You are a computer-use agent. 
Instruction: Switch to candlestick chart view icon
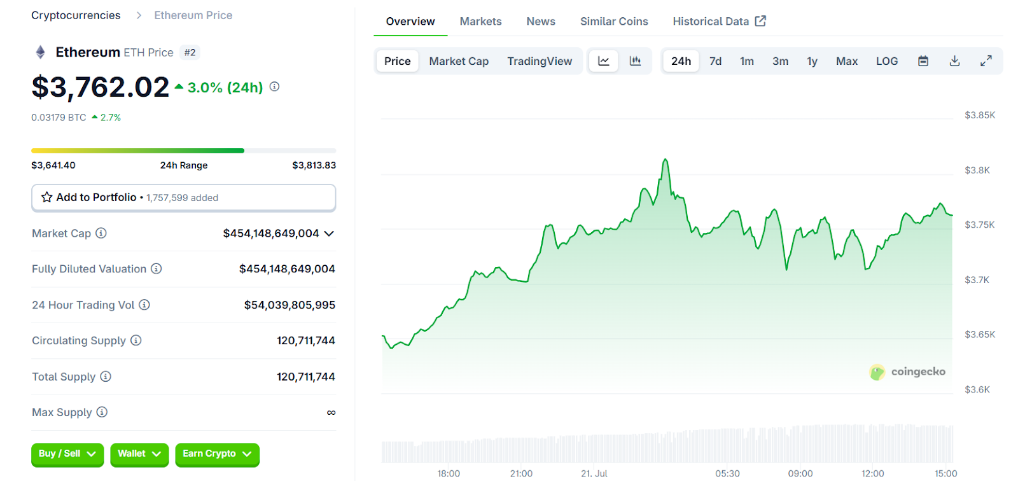click(635, 61)
